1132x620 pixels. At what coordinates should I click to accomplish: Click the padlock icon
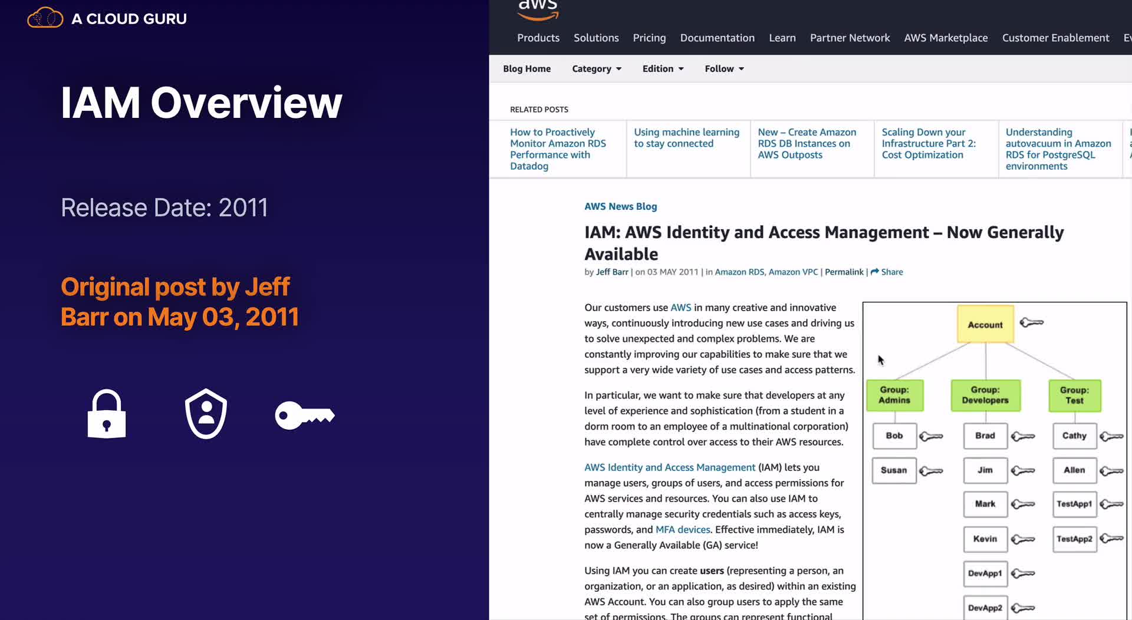tap(107, 414)
